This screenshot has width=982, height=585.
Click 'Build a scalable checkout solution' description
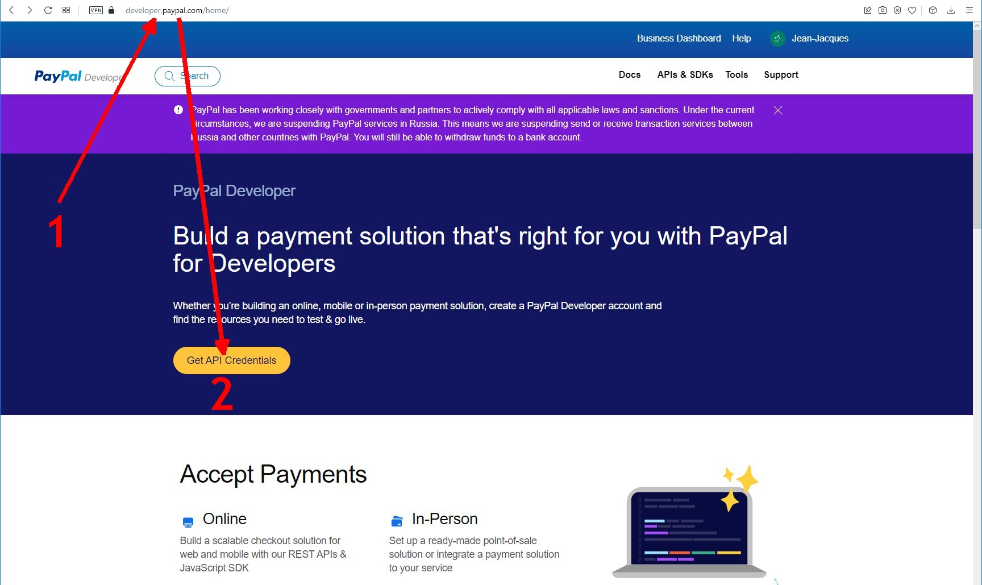pos(263,554)
